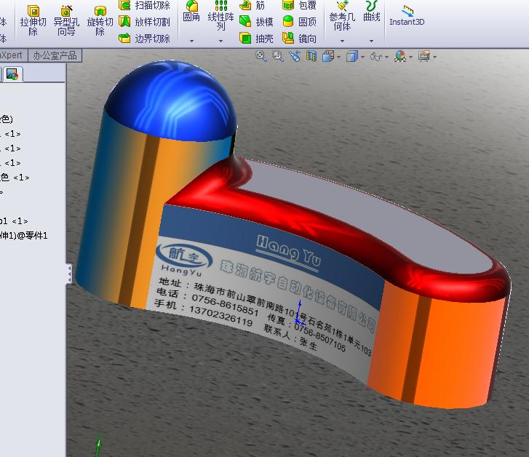Select the 拔模 draft tool
The image size is (529, 457).
(256, 22)
